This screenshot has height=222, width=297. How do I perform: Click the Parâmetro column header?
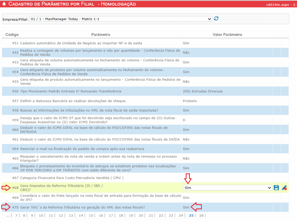point(101,35)
